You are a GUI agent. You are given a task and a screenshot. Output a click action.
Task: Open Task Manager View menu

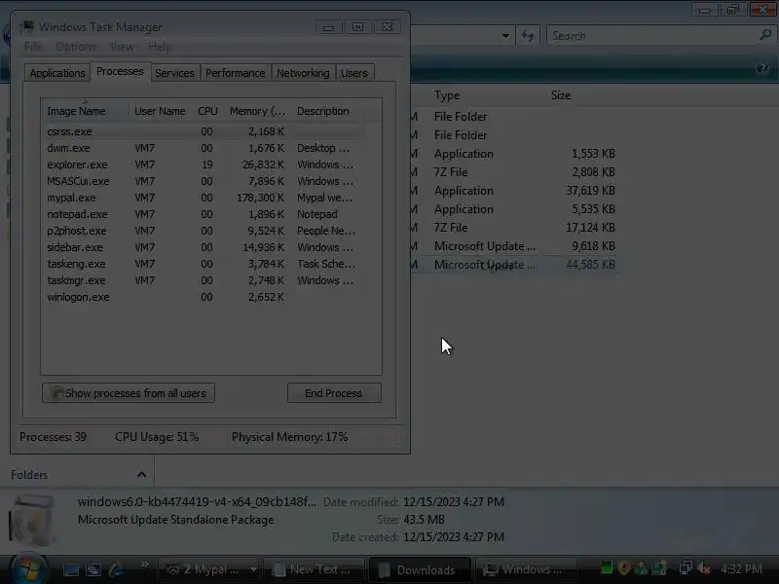(123, 47)
